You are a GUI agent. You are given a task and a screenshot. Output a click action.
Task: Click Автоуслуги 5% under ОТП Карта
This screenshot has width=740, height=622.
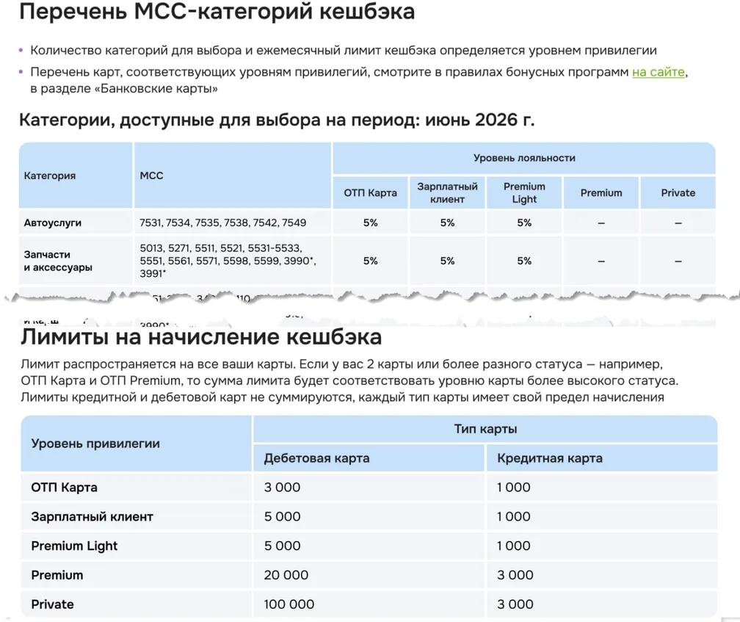pos(371,223)
